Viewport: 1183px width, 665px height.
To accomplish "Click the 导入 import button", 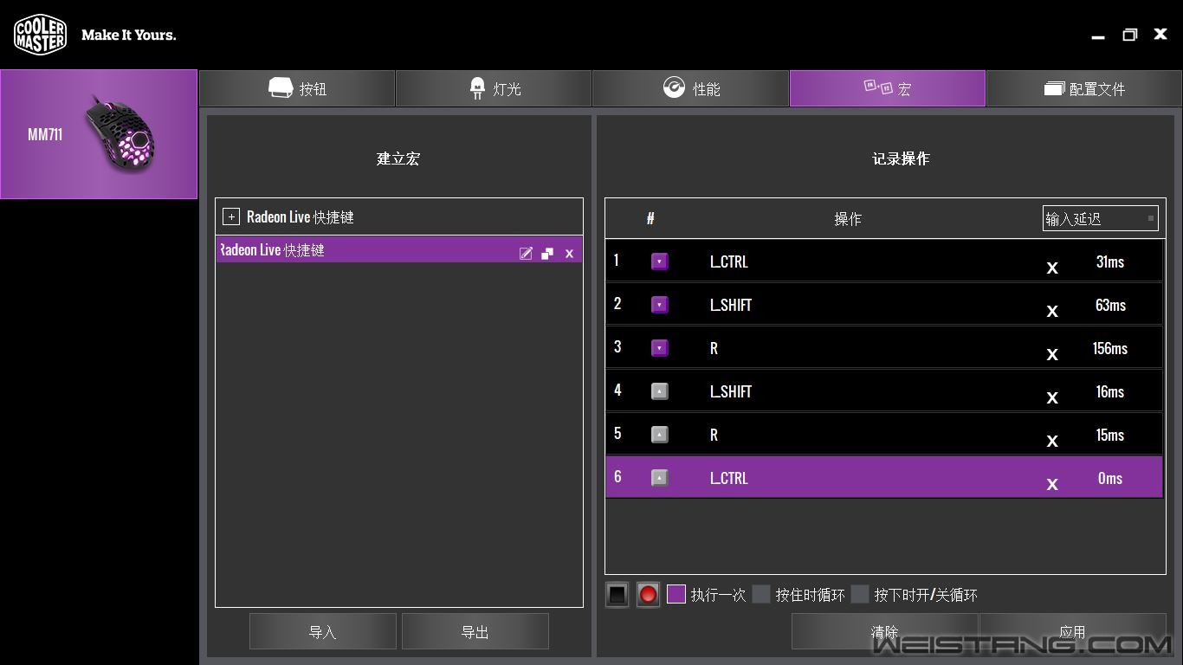I will [x=322, y=631].
